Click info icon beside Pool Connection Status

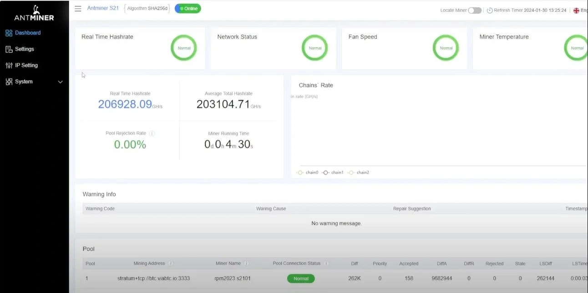326,263
